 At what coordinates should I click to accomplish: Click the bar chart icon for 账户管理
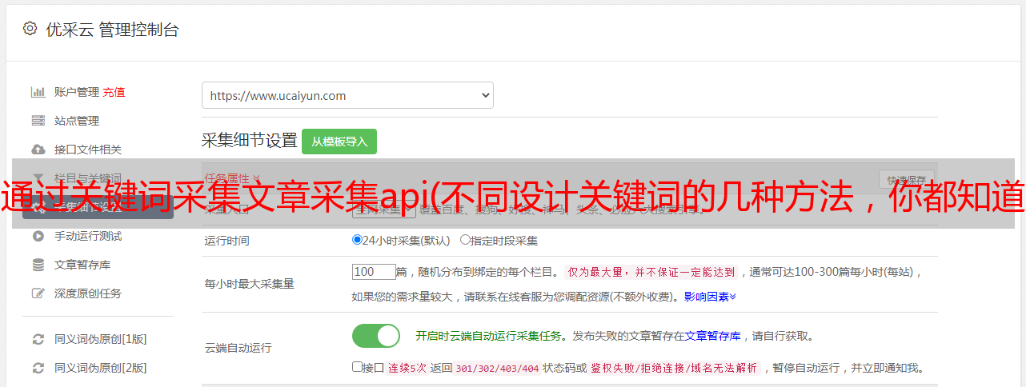point(38,92)
